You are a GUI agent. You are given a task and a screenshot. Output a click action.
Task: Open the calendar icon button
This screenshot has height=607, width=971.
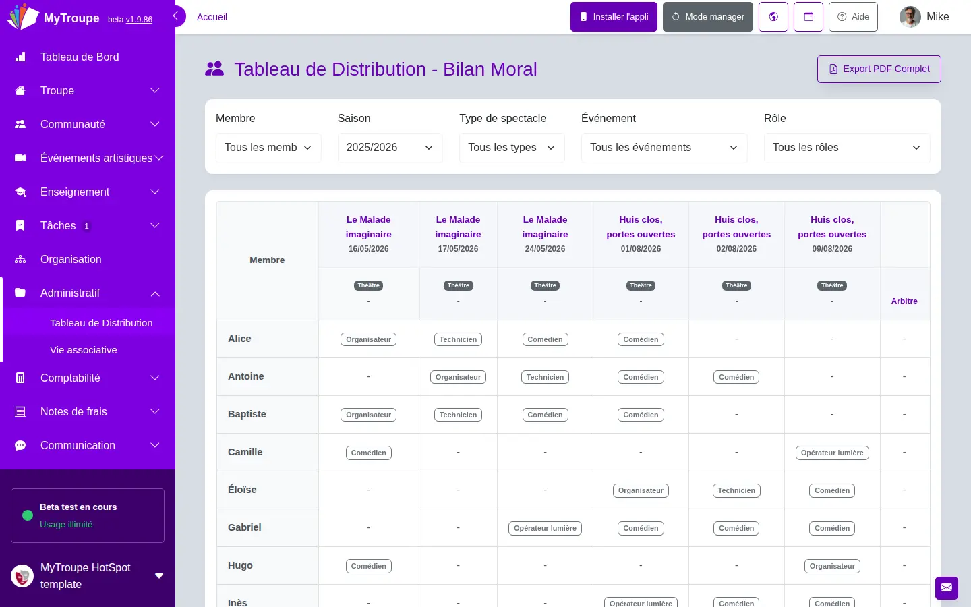(x=808, y=17)
